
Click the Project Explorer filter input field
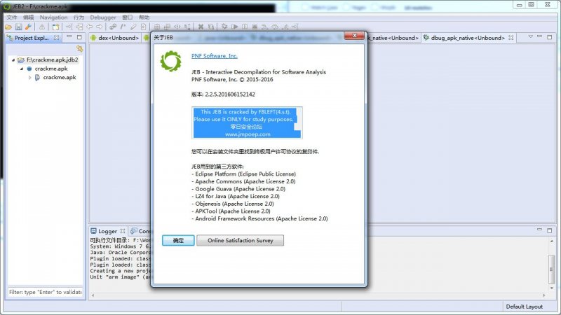pyautogui.click(x=45, y=292)
